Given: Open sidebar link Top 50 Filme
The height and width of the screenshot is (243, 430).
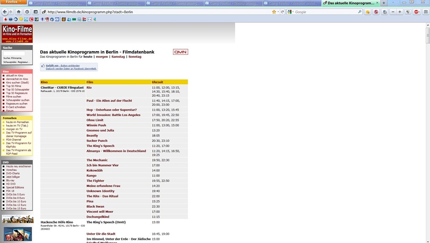Looking at the screenshot, I should point(13,86).
